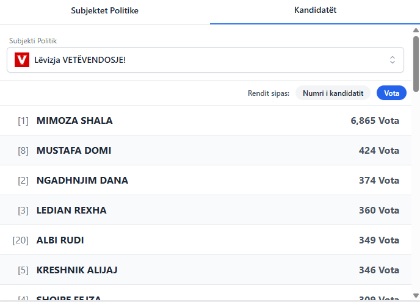Screen dimensions: 420x302
Task: Switch to the Subjektet Politike tab
Action: tap(104, 11)
